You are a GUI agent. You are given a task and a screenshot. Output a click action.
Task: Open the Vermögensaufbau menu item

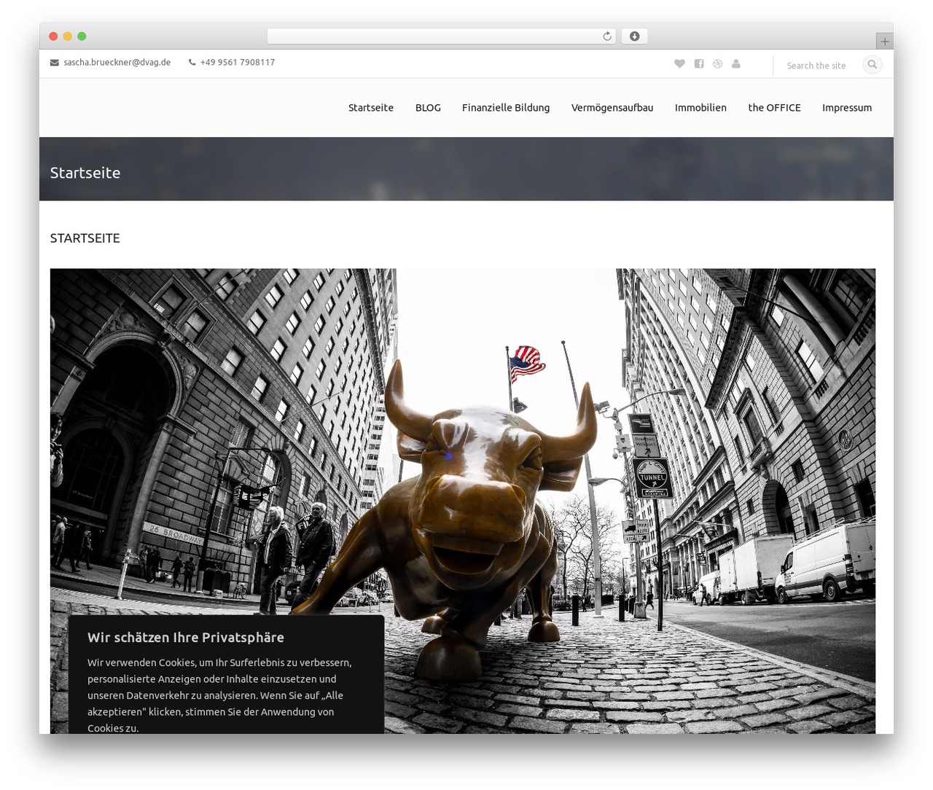[x=612, y=108]
